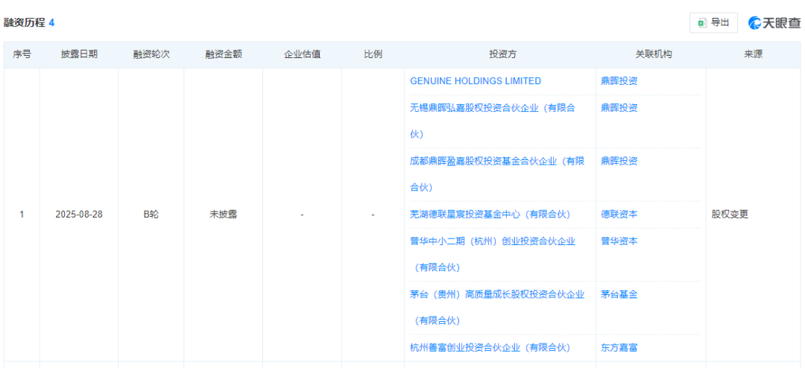This screenshot has height=368, width=805.
Task: Open 德联资本 related institution link
Action: 619,215
